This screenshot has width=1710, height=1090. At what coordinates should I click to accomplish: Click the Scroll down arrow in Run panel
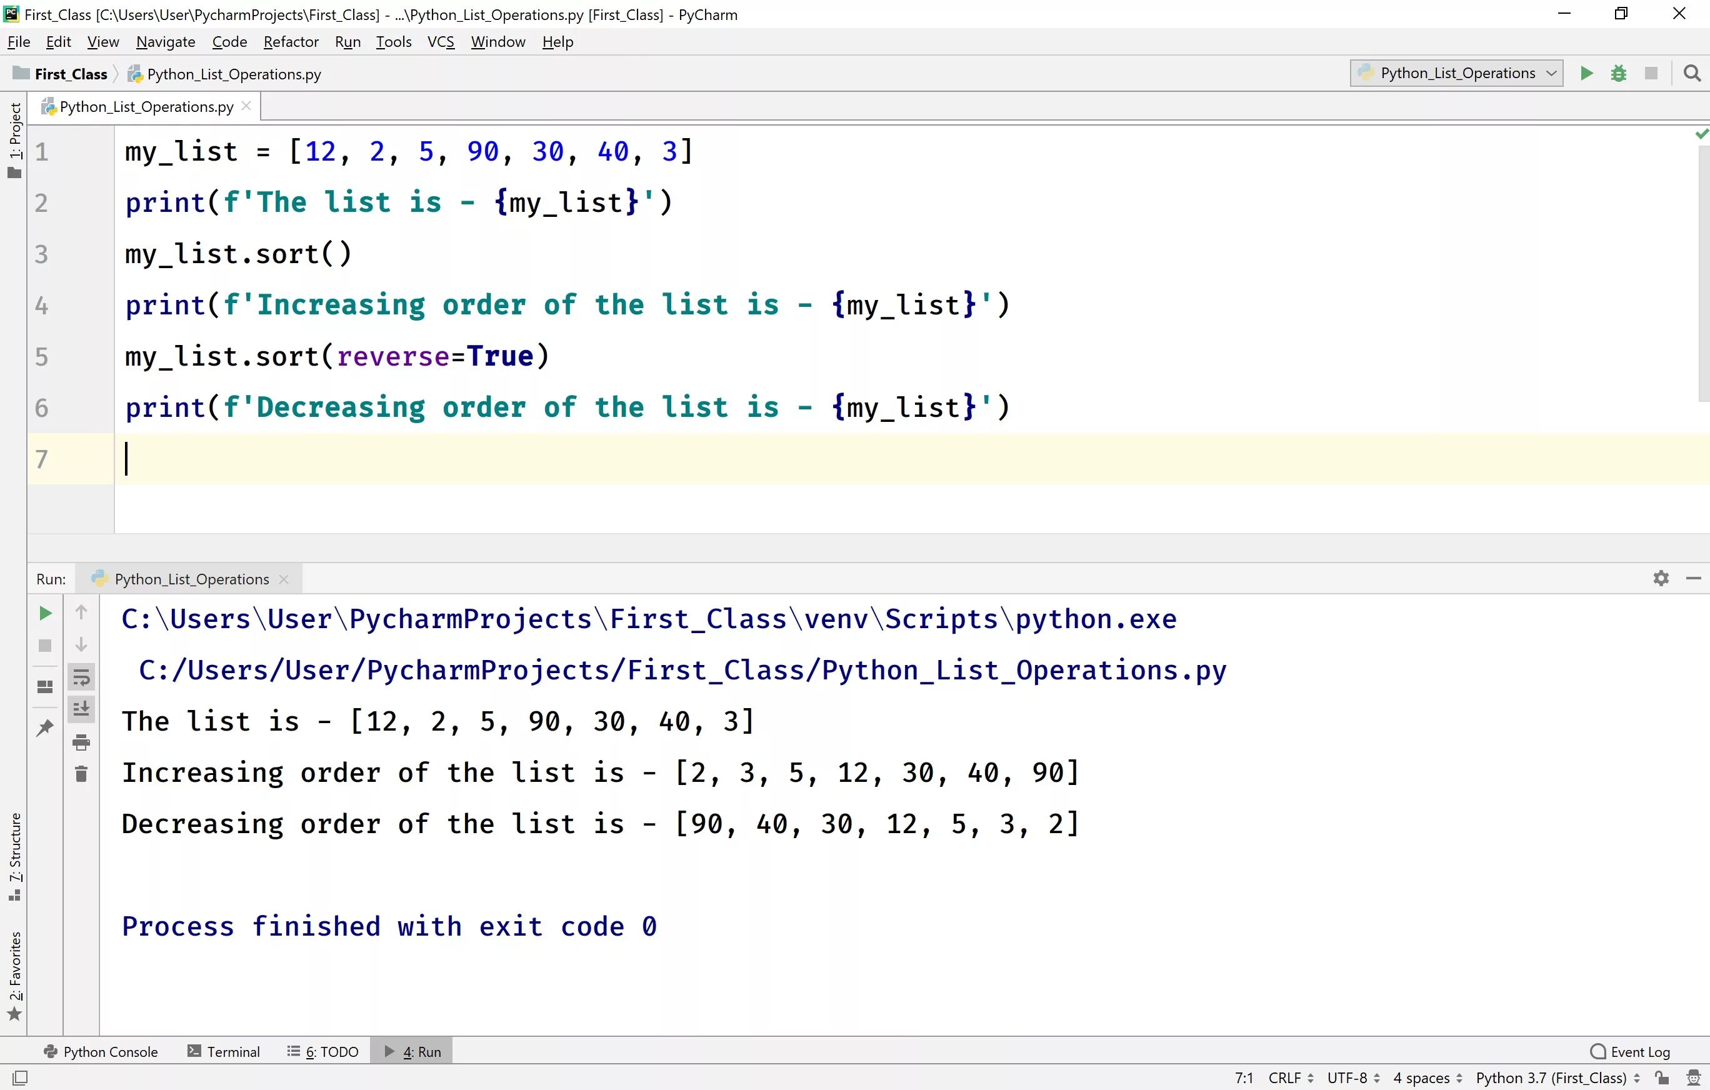tap(80, 645)
